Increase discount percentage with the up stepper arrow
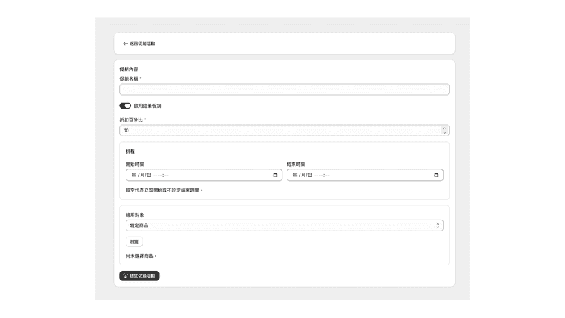Screen dimensions: 565x318 pos(444,128)
